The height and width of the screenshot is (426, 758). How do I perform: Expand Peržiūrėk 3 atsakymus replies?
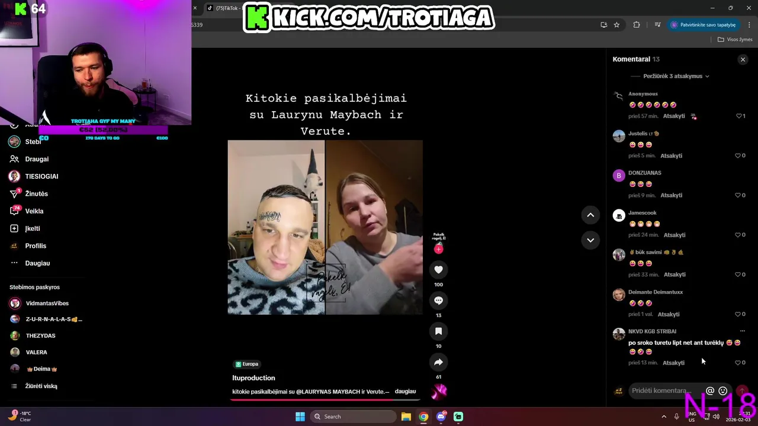coord(676,76)
